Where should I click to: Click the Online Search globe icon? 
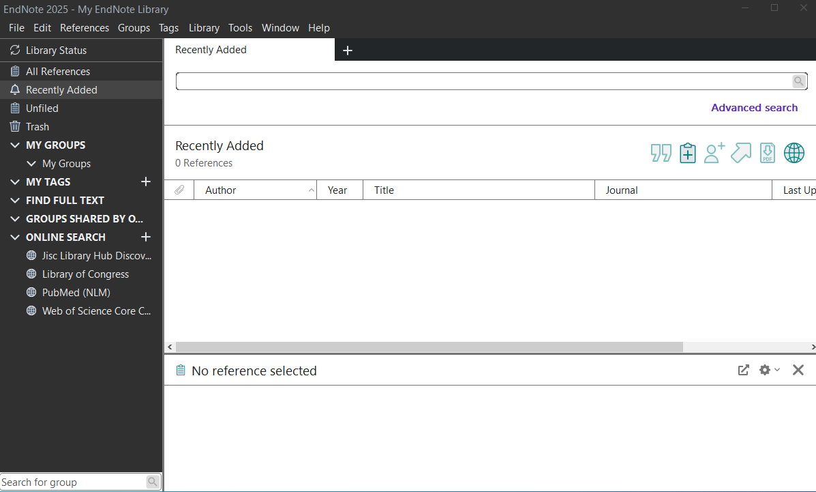pyautogui.click(x=794, y=153)
